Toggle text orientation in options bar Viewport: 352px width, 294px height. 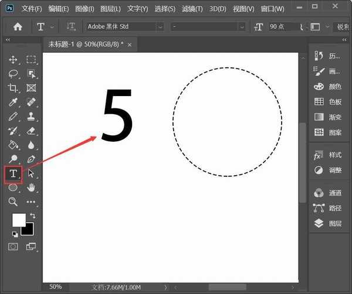[x=71, y=27]
